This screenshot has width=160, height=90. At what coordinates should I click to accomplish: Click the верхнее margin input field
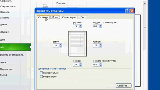tap(76, 26)
